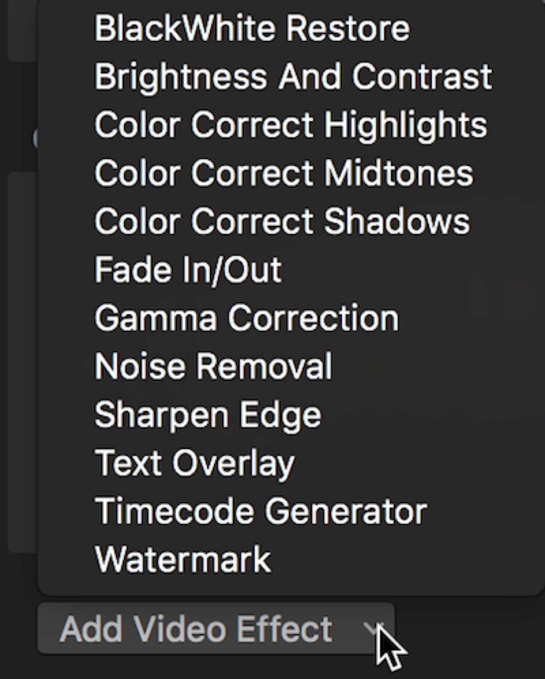545x679 pixels.
Task: Add the Timecode Generator effect
Action: 261,511
